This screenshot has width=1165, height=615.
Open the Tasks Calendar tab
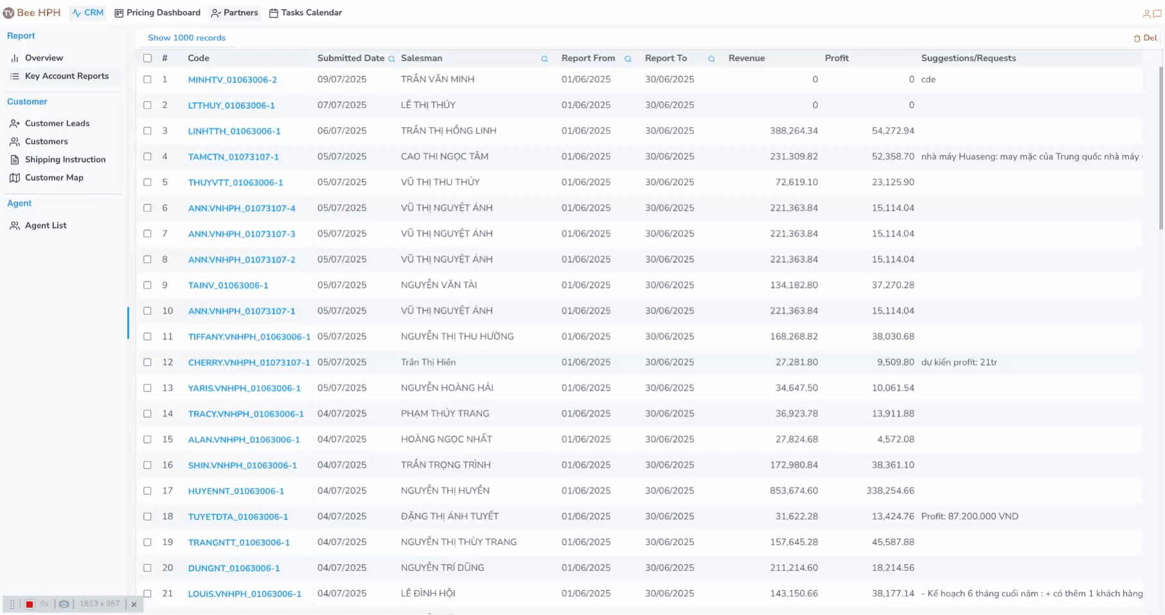[305, 13]
